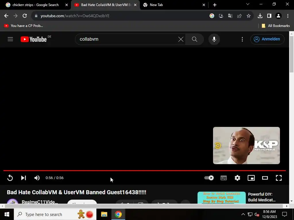The image size is (294, 220).
Task: Open YouTube settings three-dot menu
Action: click(242, 39)
